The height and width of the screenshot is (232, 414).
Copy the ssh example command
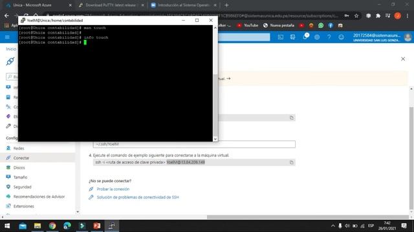tap(292, 162)
